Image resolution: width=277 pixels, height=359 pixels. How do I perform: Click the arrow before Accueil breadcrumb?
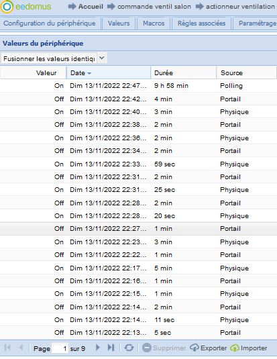72,7
